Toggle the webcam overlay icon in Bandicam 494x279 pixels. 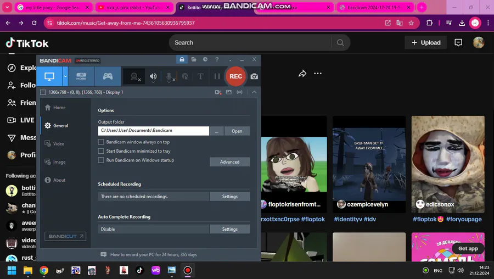coord(134,76)
